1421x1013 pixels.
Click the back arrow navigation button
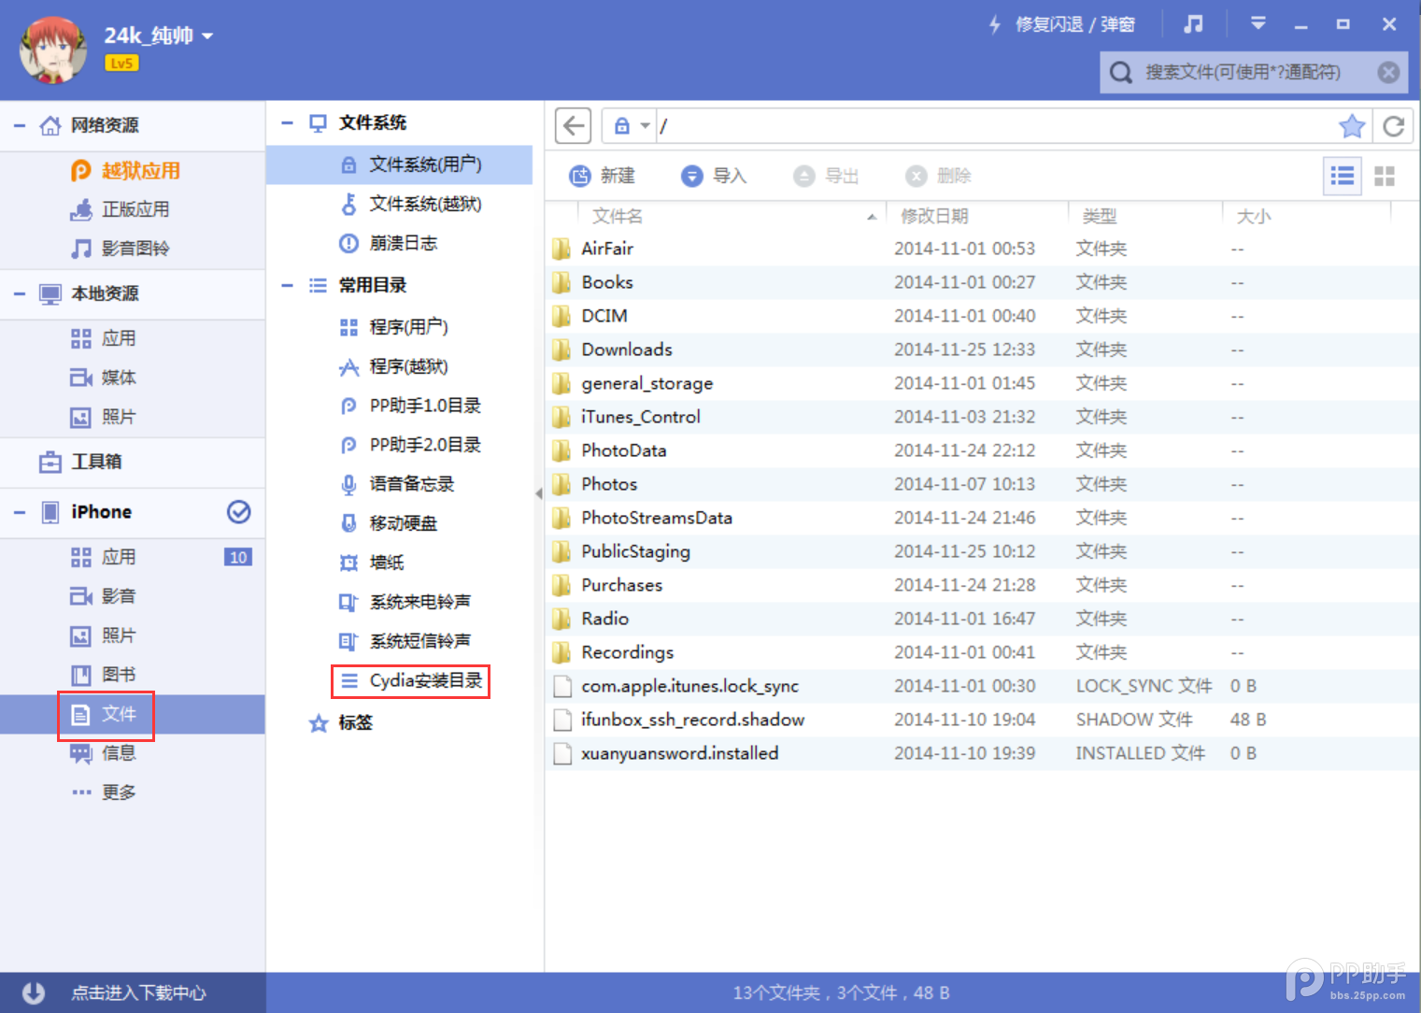pyautogui.click(x=574, y=125)
